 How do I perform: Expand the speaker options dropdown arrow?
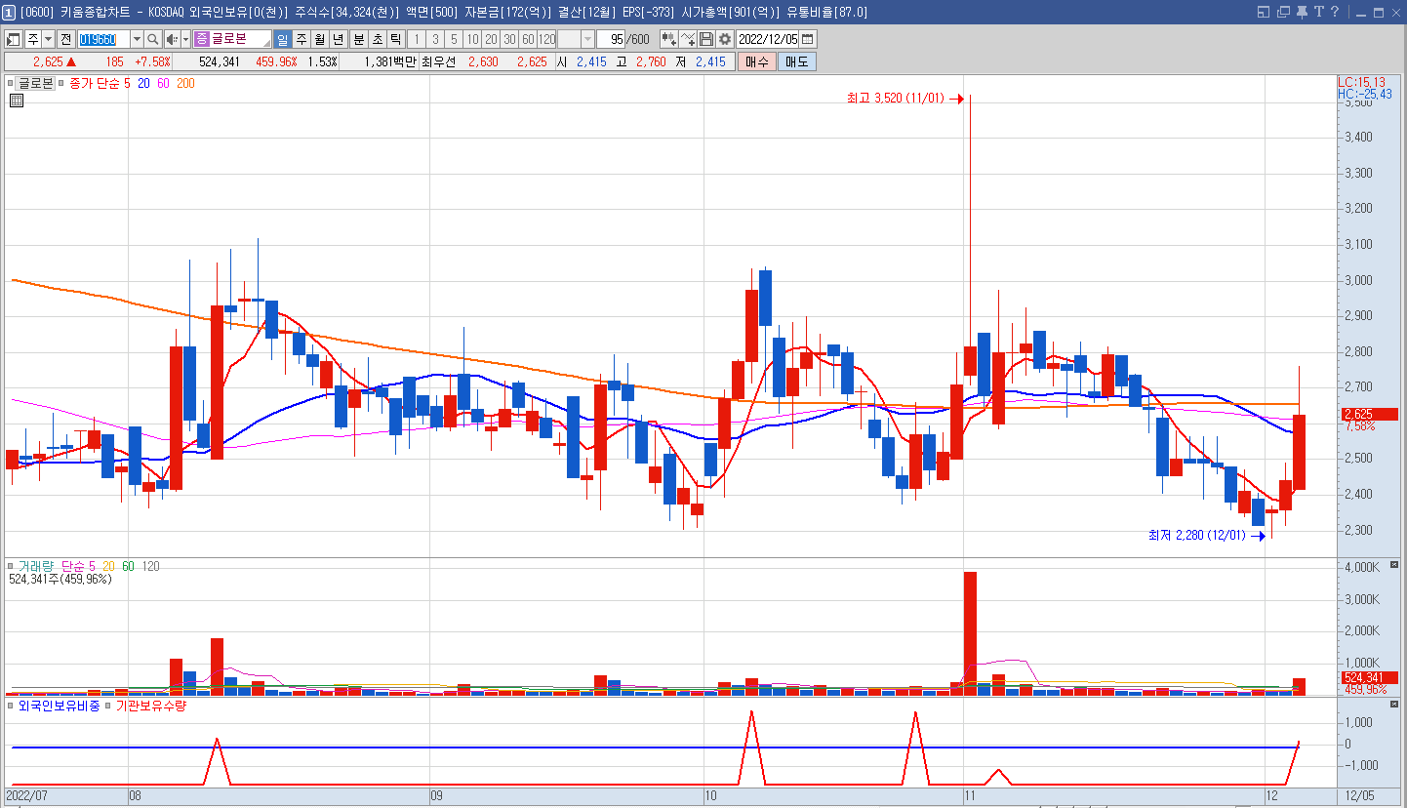point(185,39)
